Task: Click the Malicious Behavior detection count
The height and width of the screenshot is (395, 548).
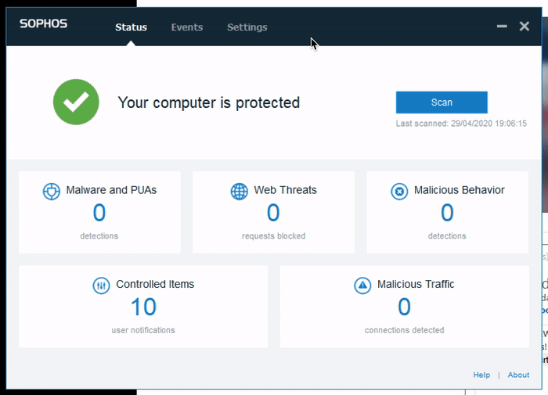Action: 447,213
